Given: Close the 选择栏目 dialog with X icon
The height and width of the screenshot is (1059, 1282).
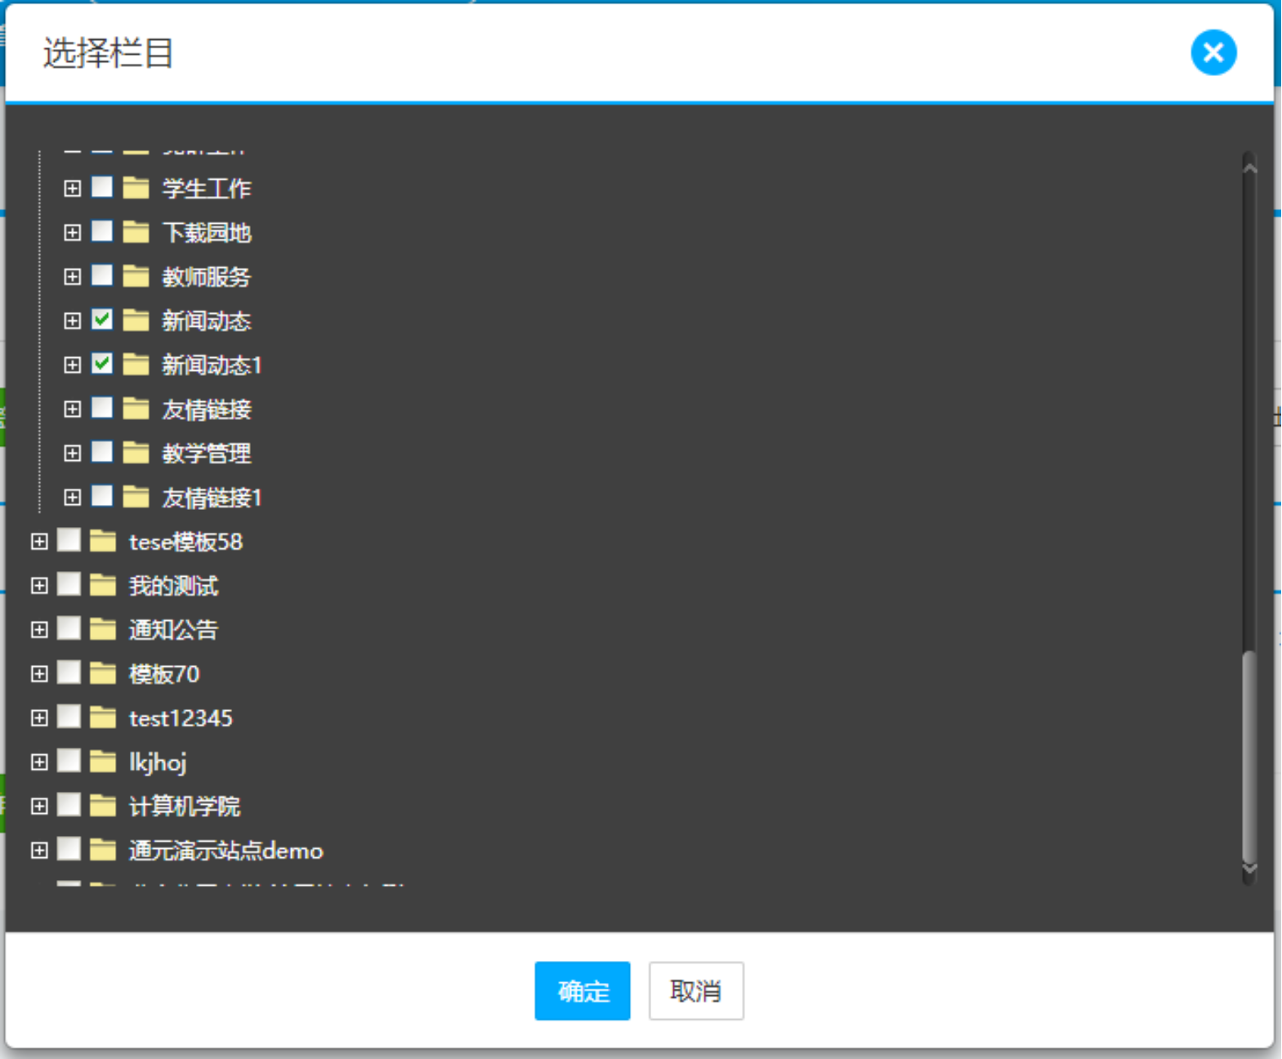Looking at the screenshot, I should 1213,53.
